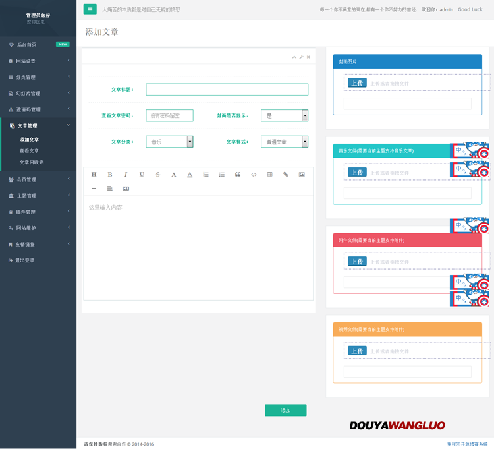Image resolution: width=494 pixels, height=449 pixels.
Task: Insert an ordered list in the editor
Action: tap(206, 175)
